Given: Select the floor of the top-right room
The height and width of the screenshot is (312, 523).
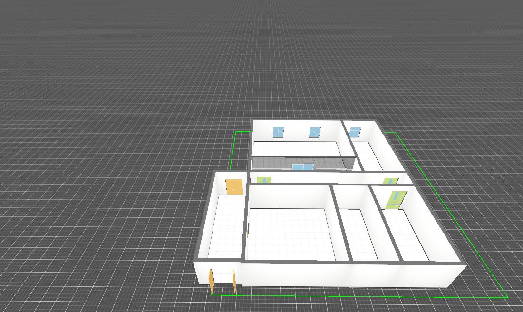Looking at the screenshot, I should point(370,156).
